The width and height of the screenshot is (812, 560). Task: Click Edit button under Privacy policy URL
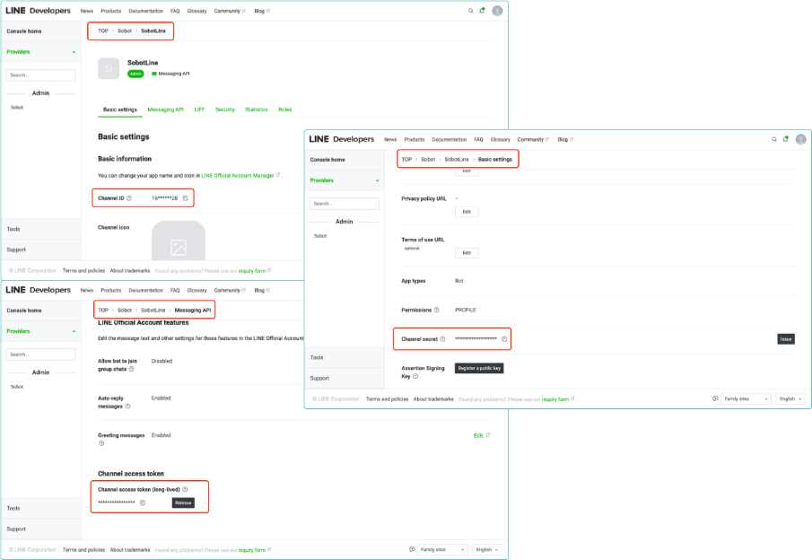tap(467, 212)
